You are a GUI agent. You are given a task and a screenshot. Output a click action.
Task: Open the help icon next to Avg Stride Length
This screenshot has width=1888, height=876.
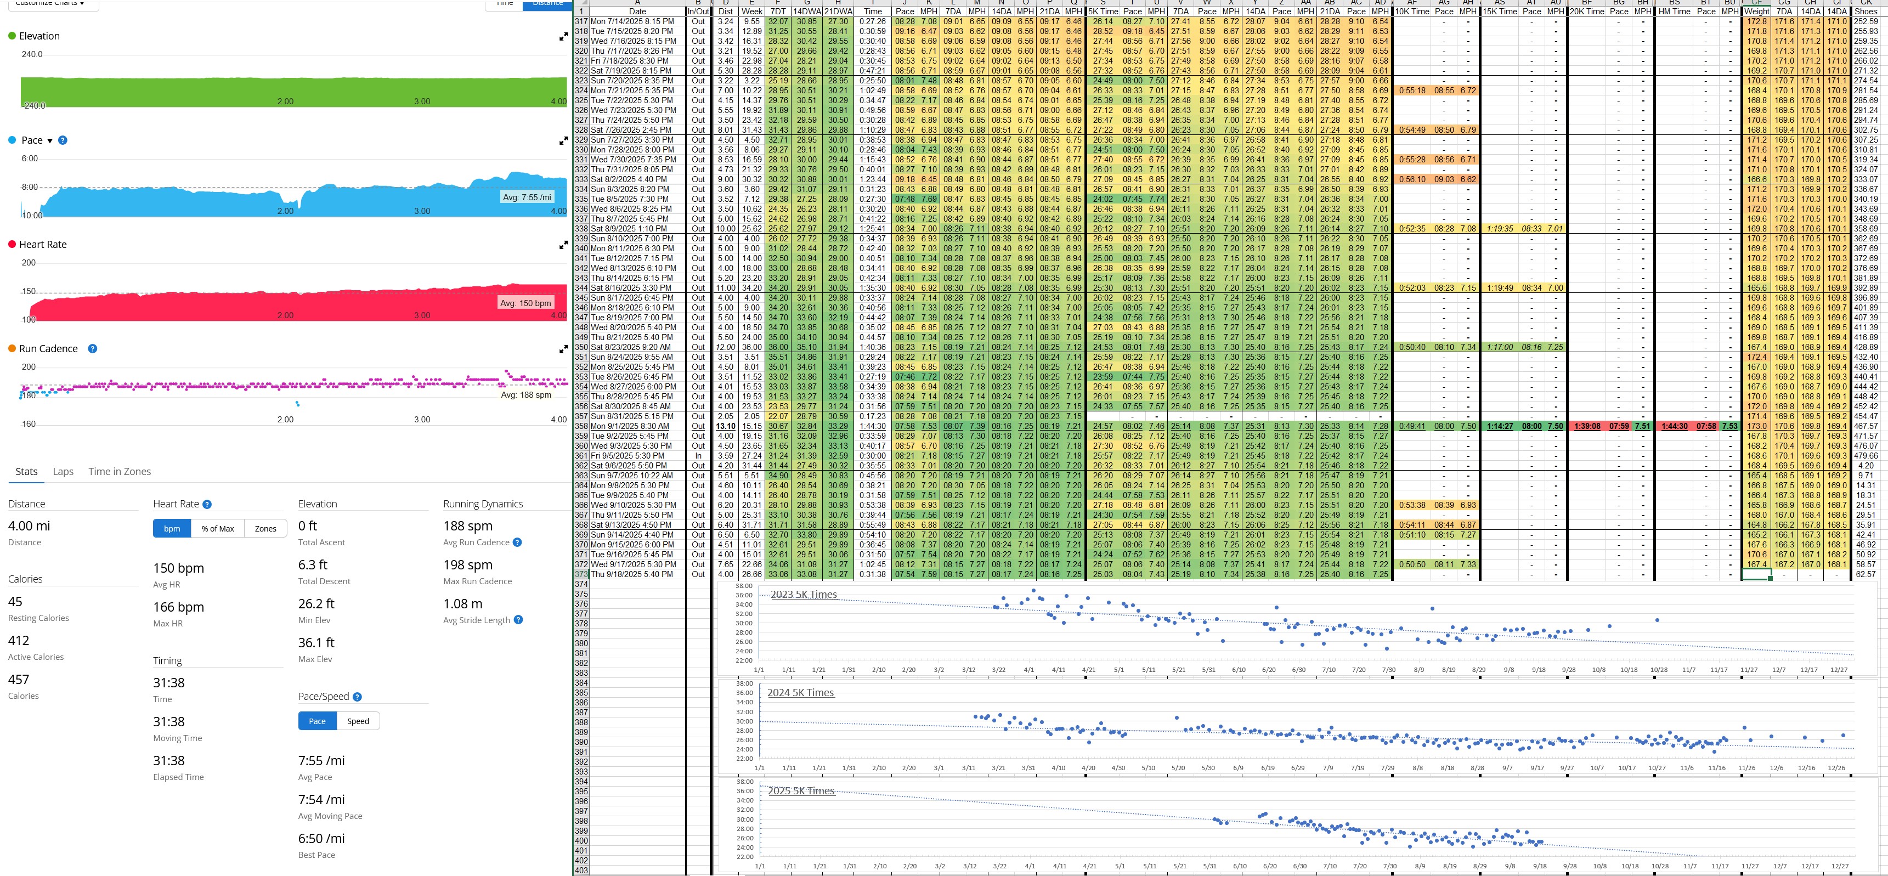tap(518, 620)
